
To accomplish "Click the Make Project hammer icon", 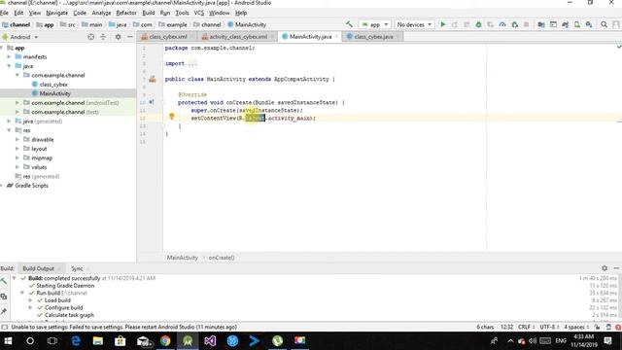I will point(349,24).
